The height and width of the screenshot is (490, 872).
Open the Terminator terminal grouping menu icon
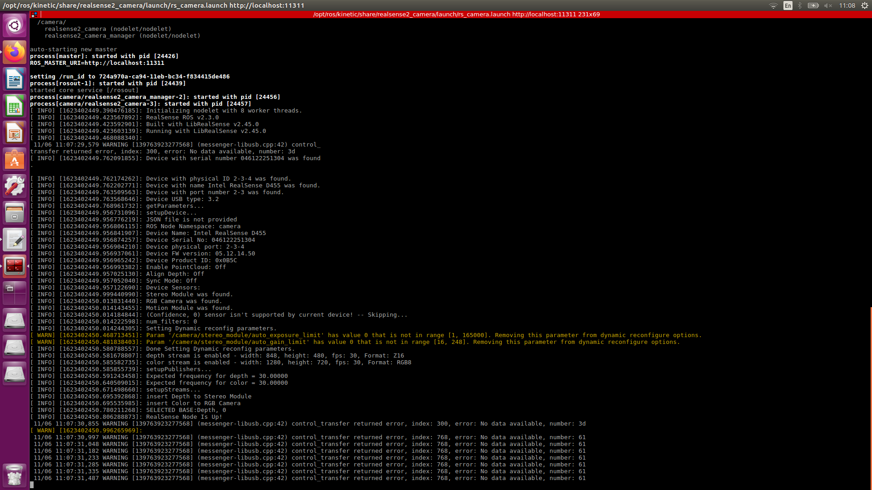click(34, 15)
